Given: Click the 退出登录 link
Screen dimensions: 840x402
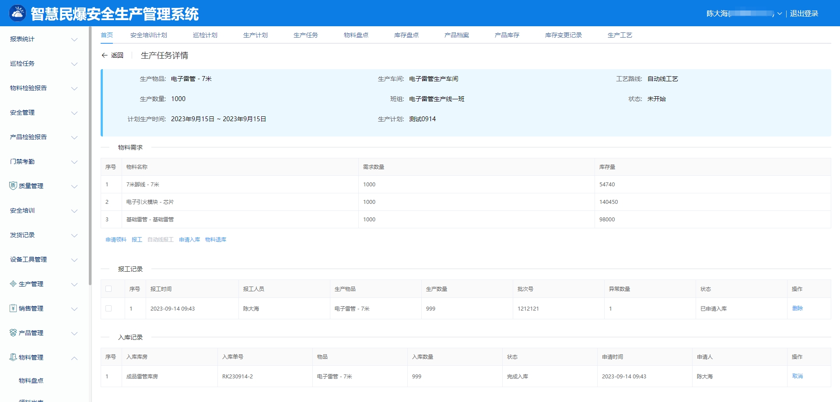Looking at the screenshot, I should (804, 14).
